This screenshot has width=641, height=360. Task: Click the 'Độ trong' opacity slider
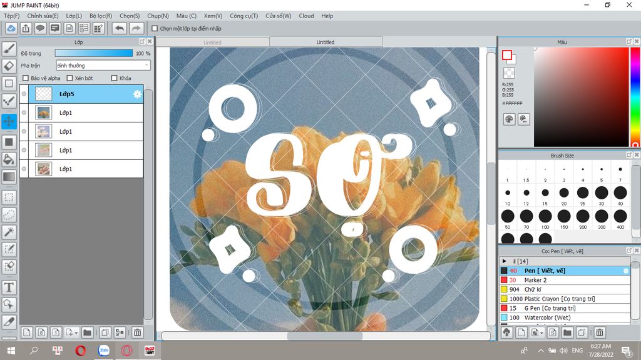(94, 53)
